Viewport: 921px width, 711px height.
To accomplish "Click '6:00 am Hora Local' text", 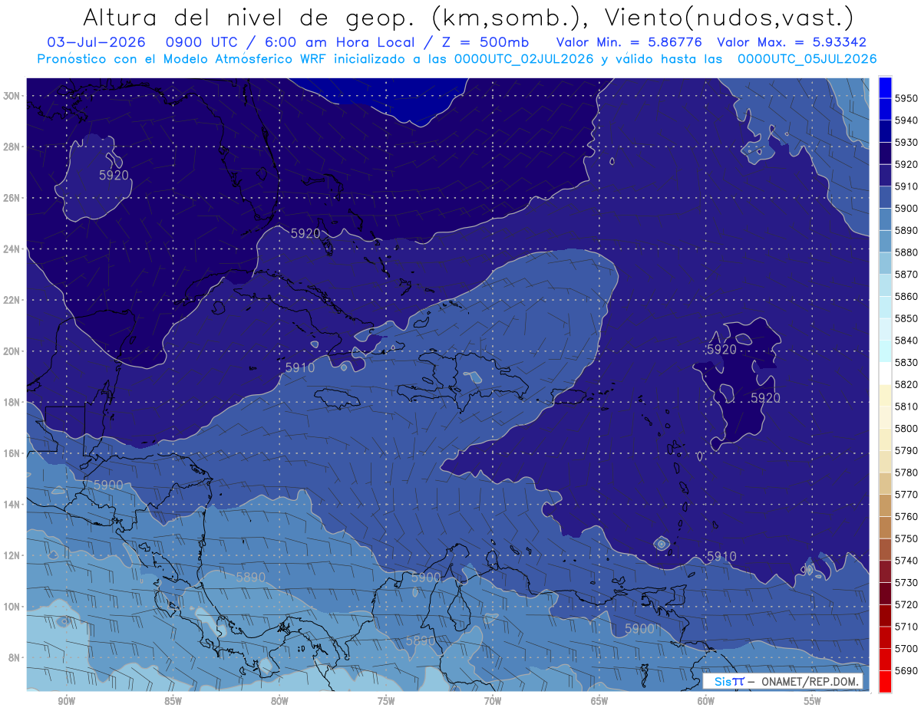I will point(342,42).
